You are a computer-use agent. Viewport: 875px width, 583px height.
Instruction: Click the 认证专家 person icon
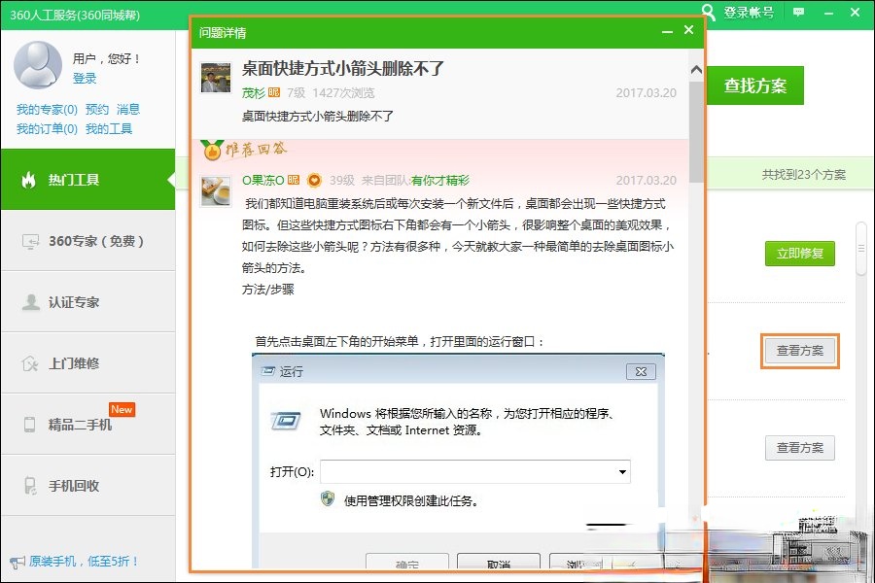pyautogui.click(x=30, y=302)
